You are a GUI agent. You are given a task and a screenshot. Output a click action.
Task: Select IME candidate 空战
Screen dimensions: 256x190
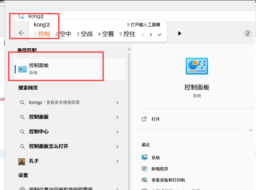tap(85, 34)
